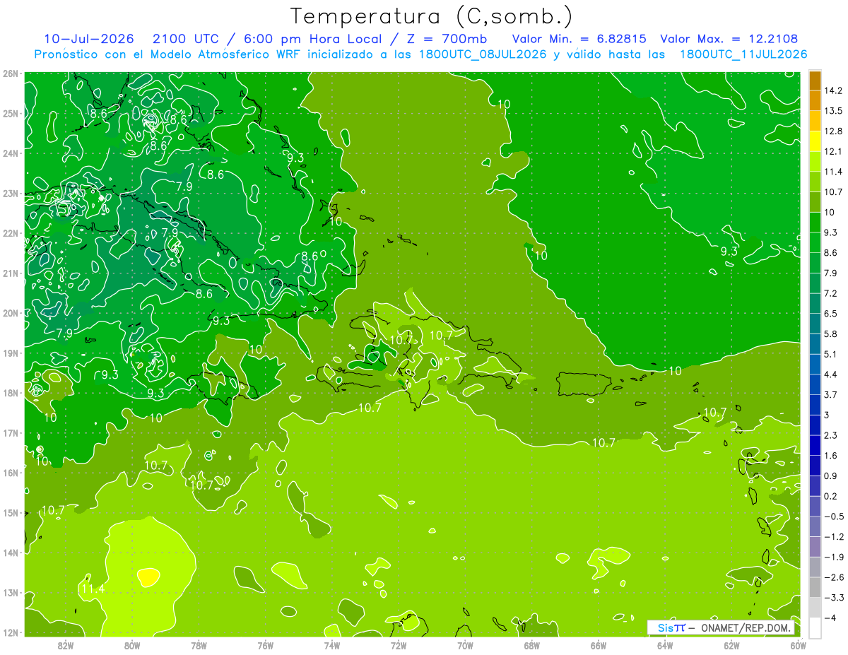This screenshot has width=848, height=655.
Task: Click the '3.7' colorbar label
Action: coord(830,394)
